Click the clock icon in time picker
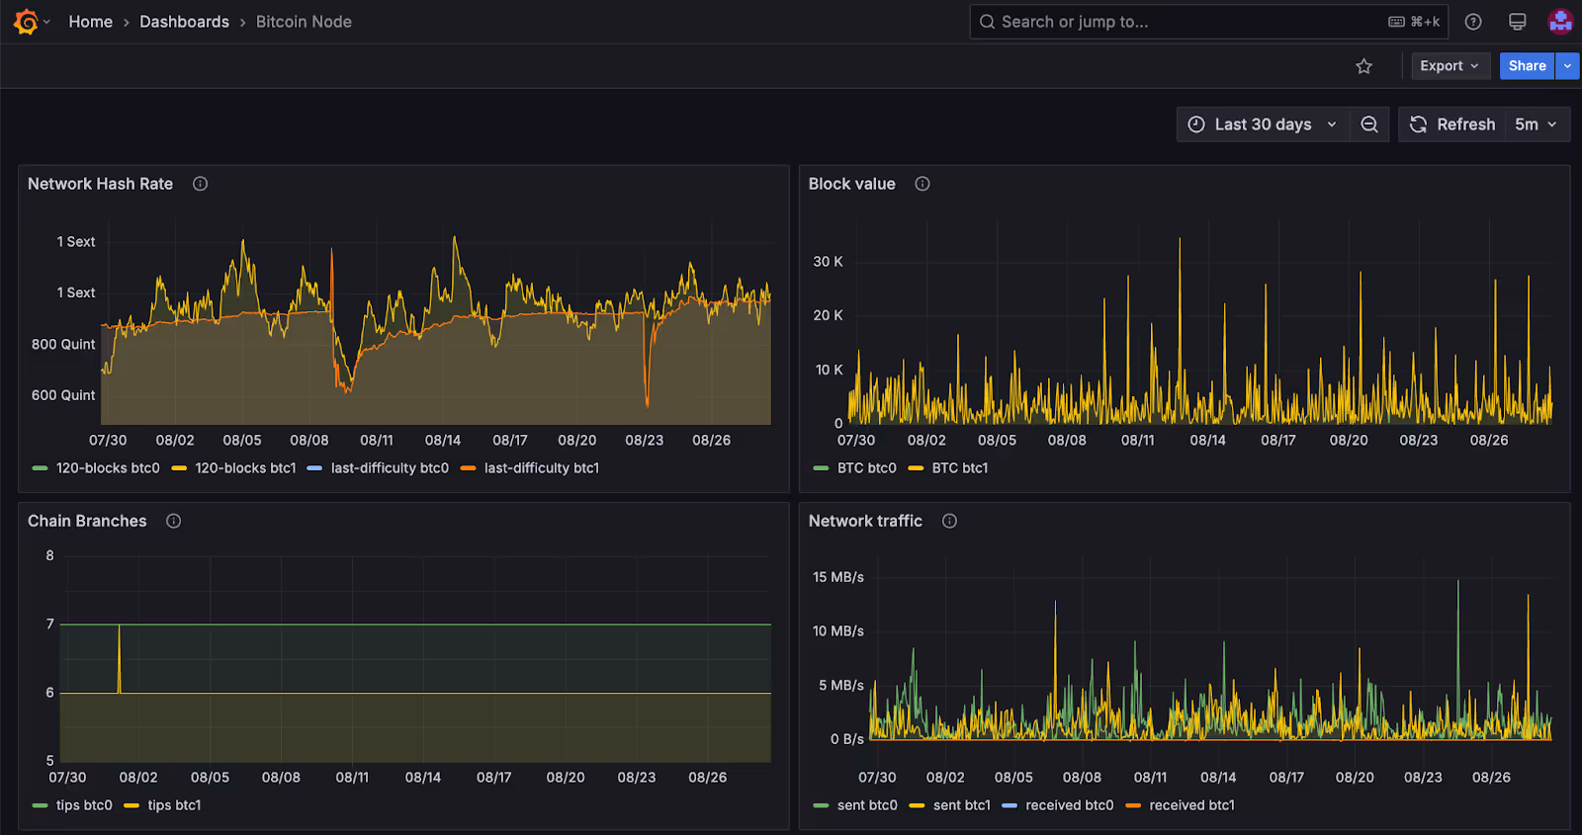The height and width of the screenshot is (835, 1582). click(1196, 125)
